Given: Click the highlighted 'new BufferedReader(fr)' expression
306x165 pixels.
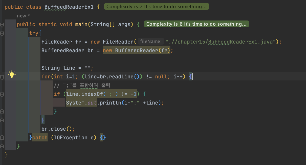Looking at the screenshot, I should click(136, 50).
